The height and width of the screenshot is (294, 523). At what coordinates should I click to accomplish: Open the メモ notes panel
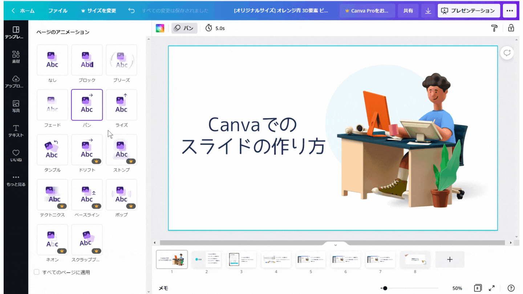(x=163, y=288)
